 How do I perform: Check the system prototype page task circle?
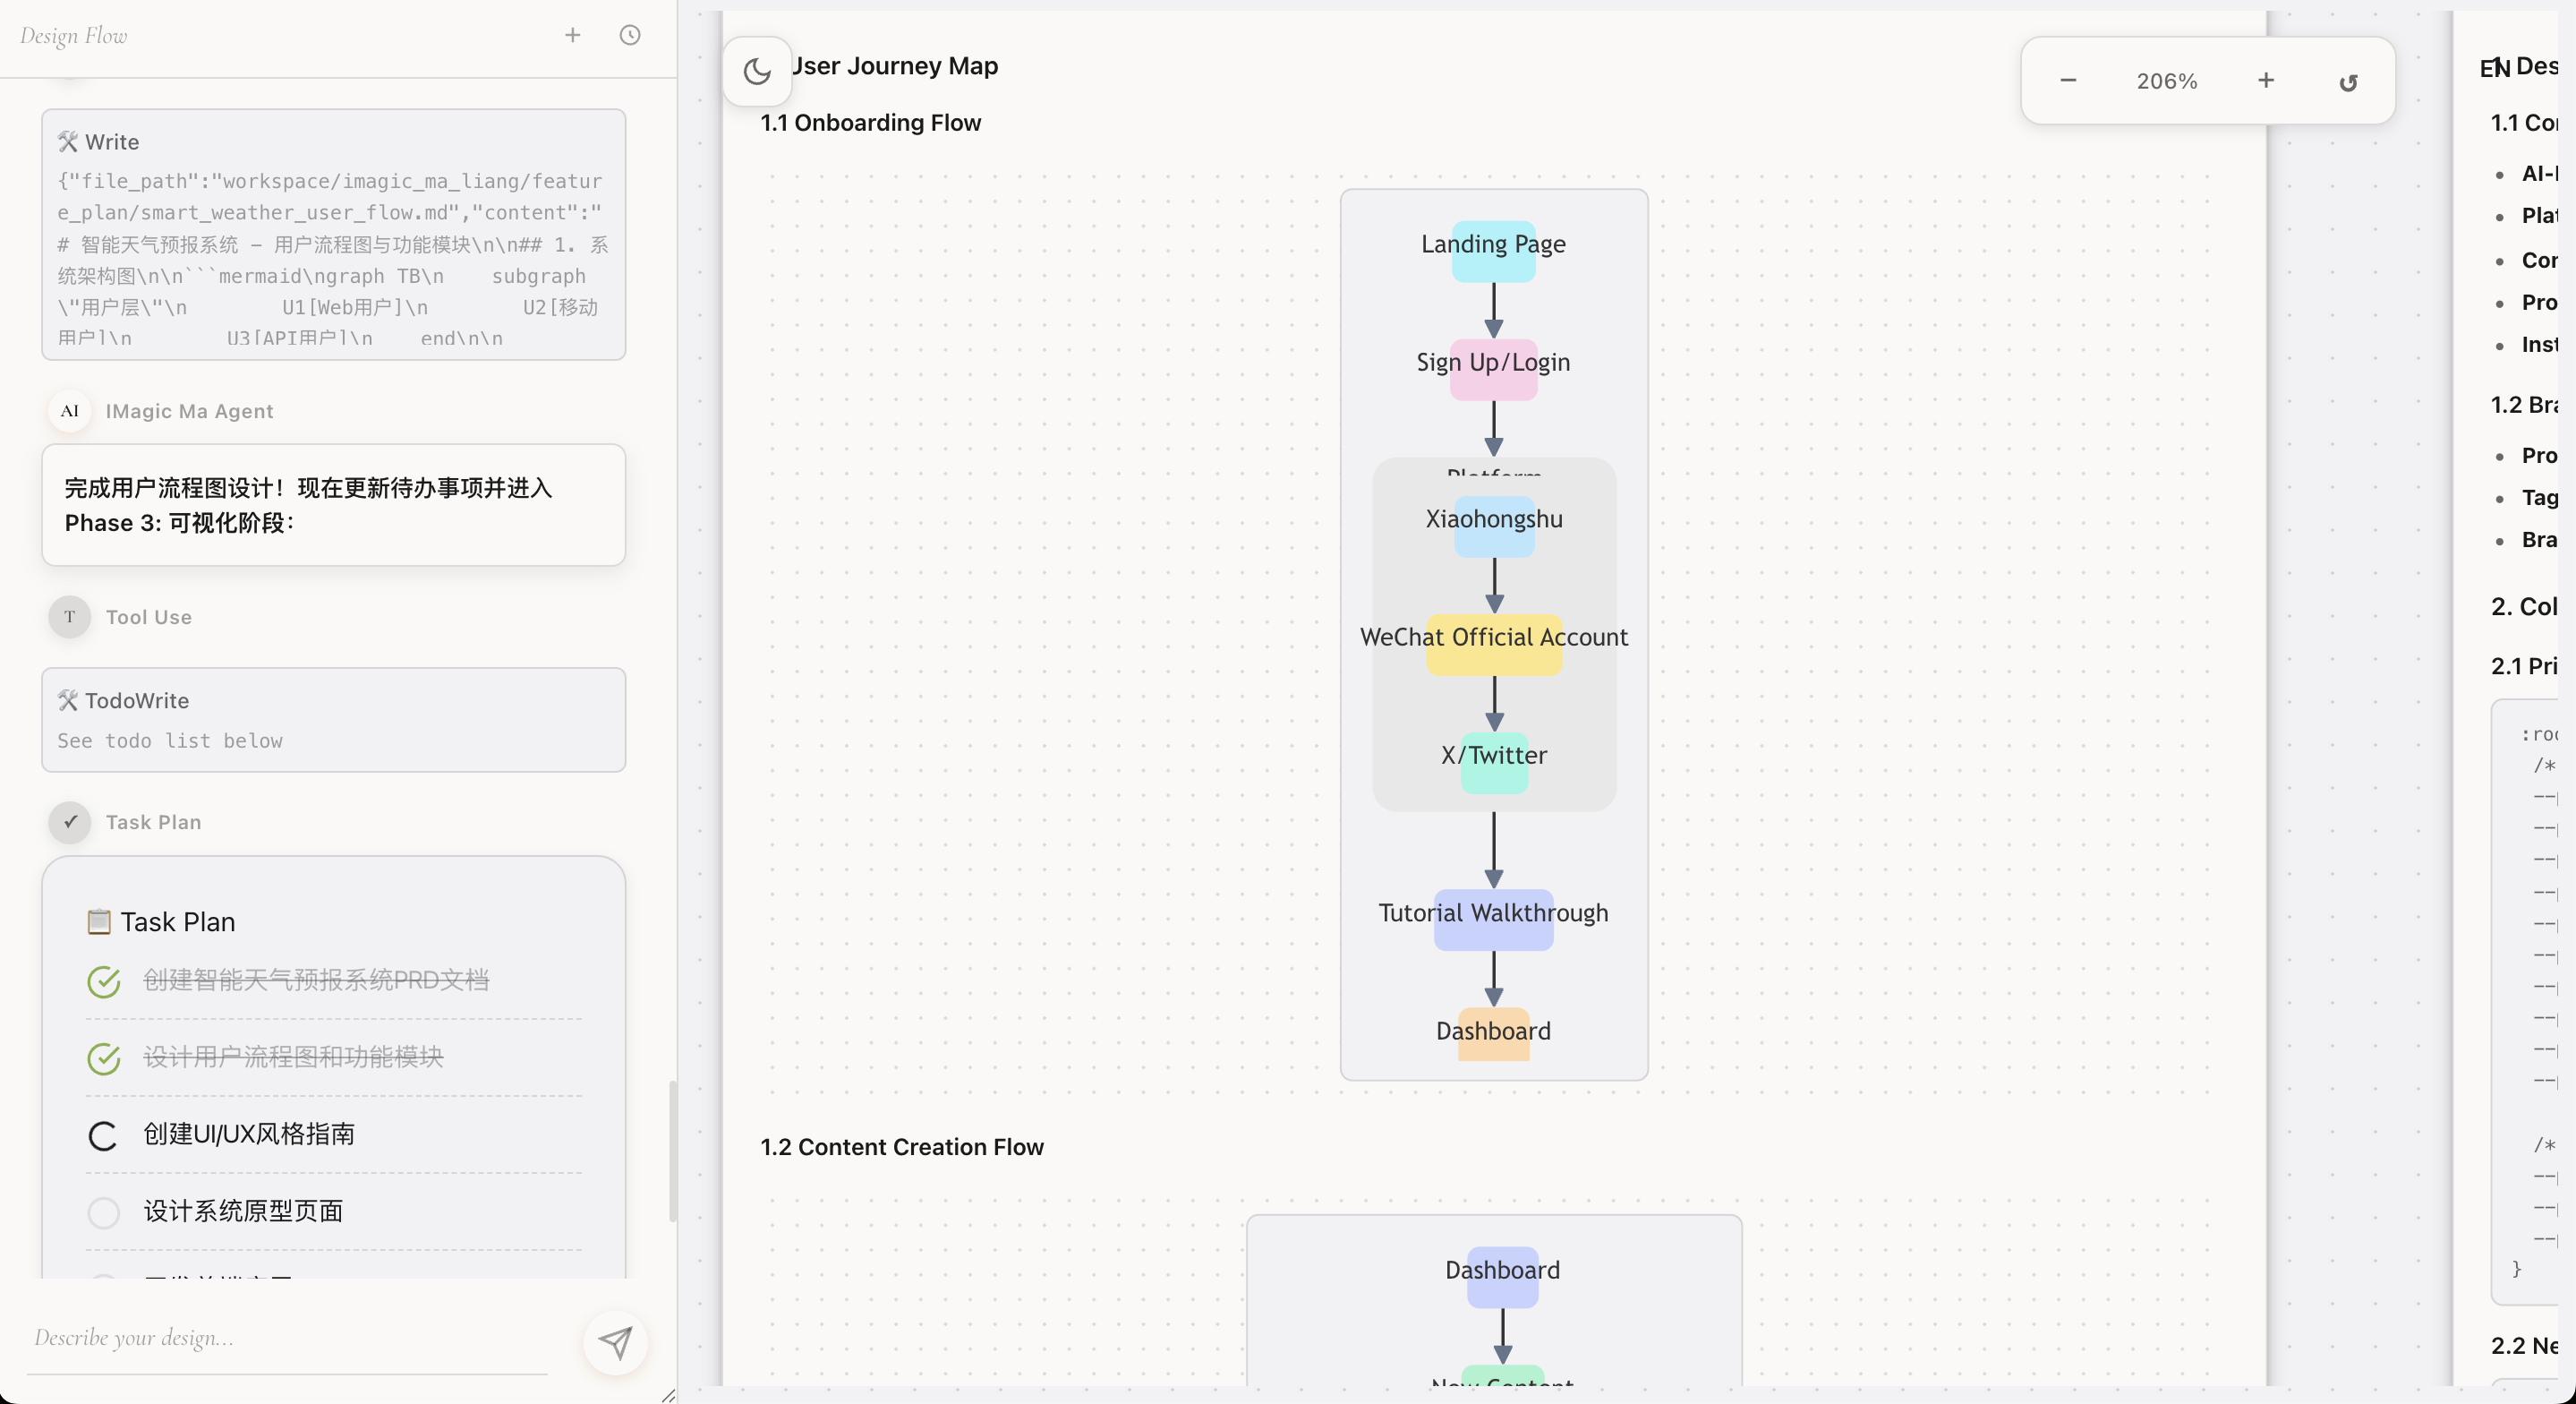[104, 1213]
